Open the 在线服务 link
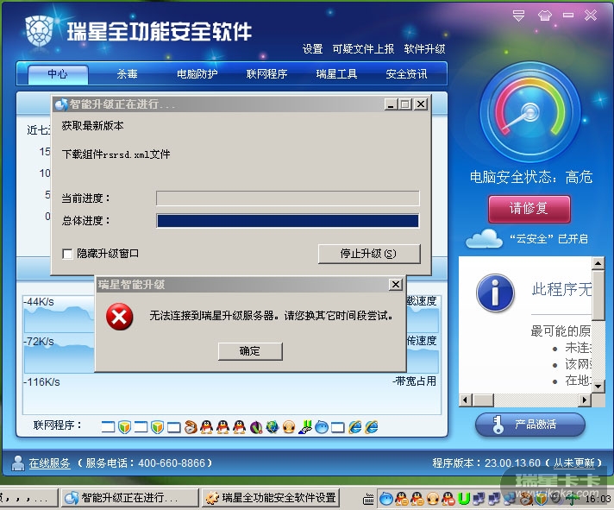Screen dimensions: 614x510 [49, 463]
